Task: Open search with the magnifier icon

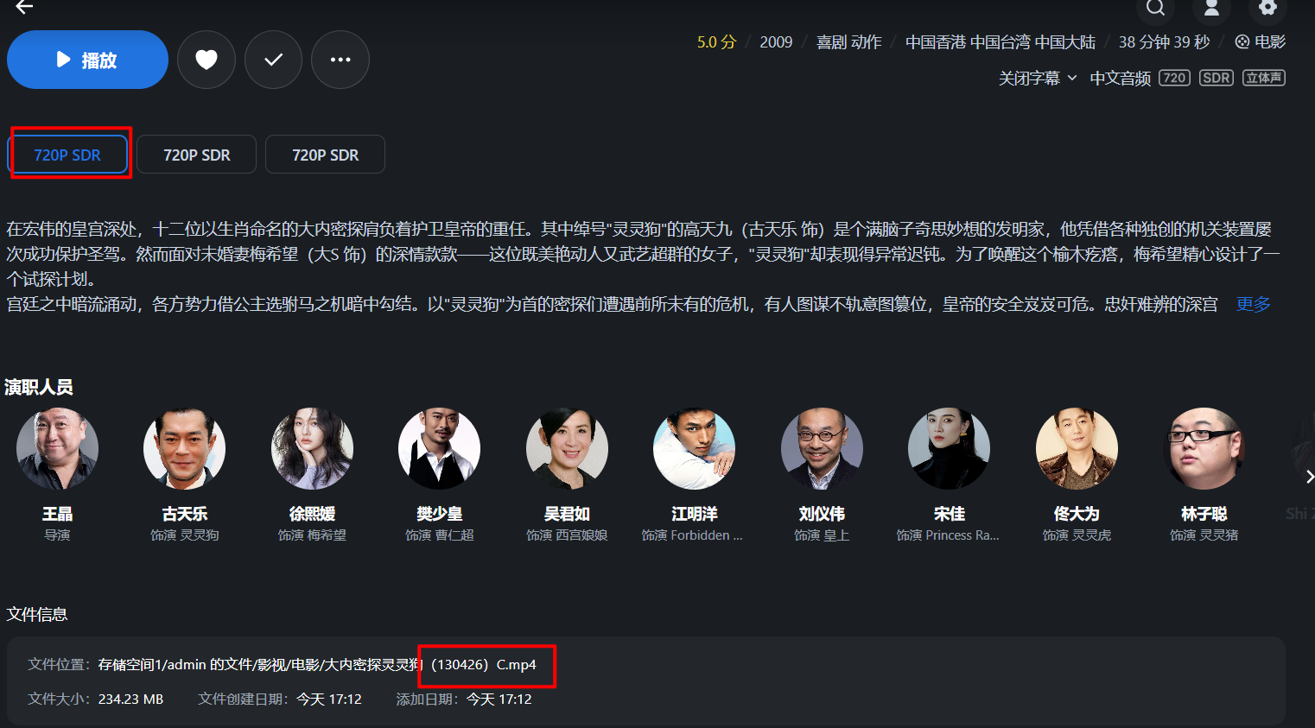Action: tap(1155, 9)
